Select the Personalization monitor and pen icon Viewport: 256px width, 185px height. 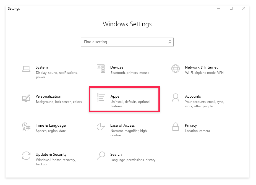(26, 98)
